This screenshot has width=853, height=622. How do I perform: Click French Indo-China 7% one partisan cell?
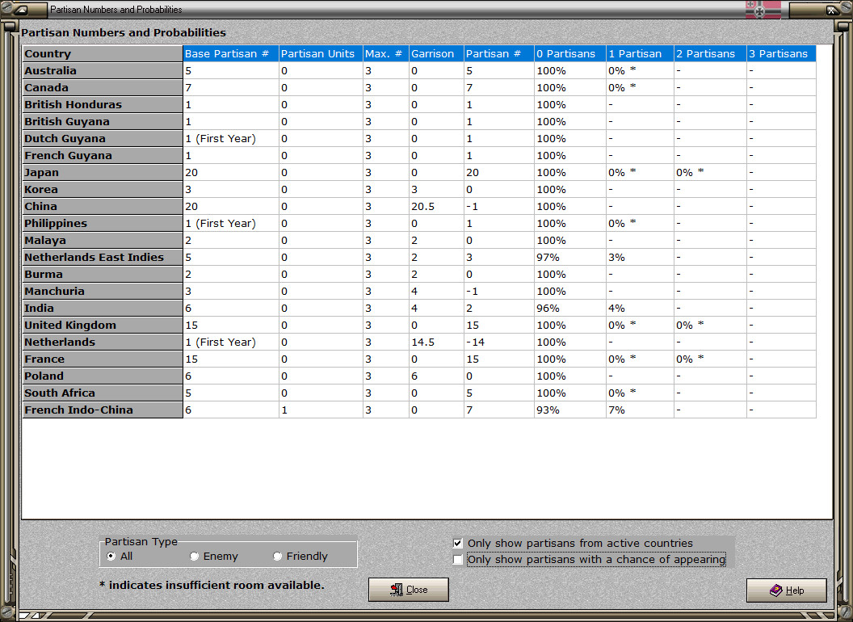coord(640,410)
